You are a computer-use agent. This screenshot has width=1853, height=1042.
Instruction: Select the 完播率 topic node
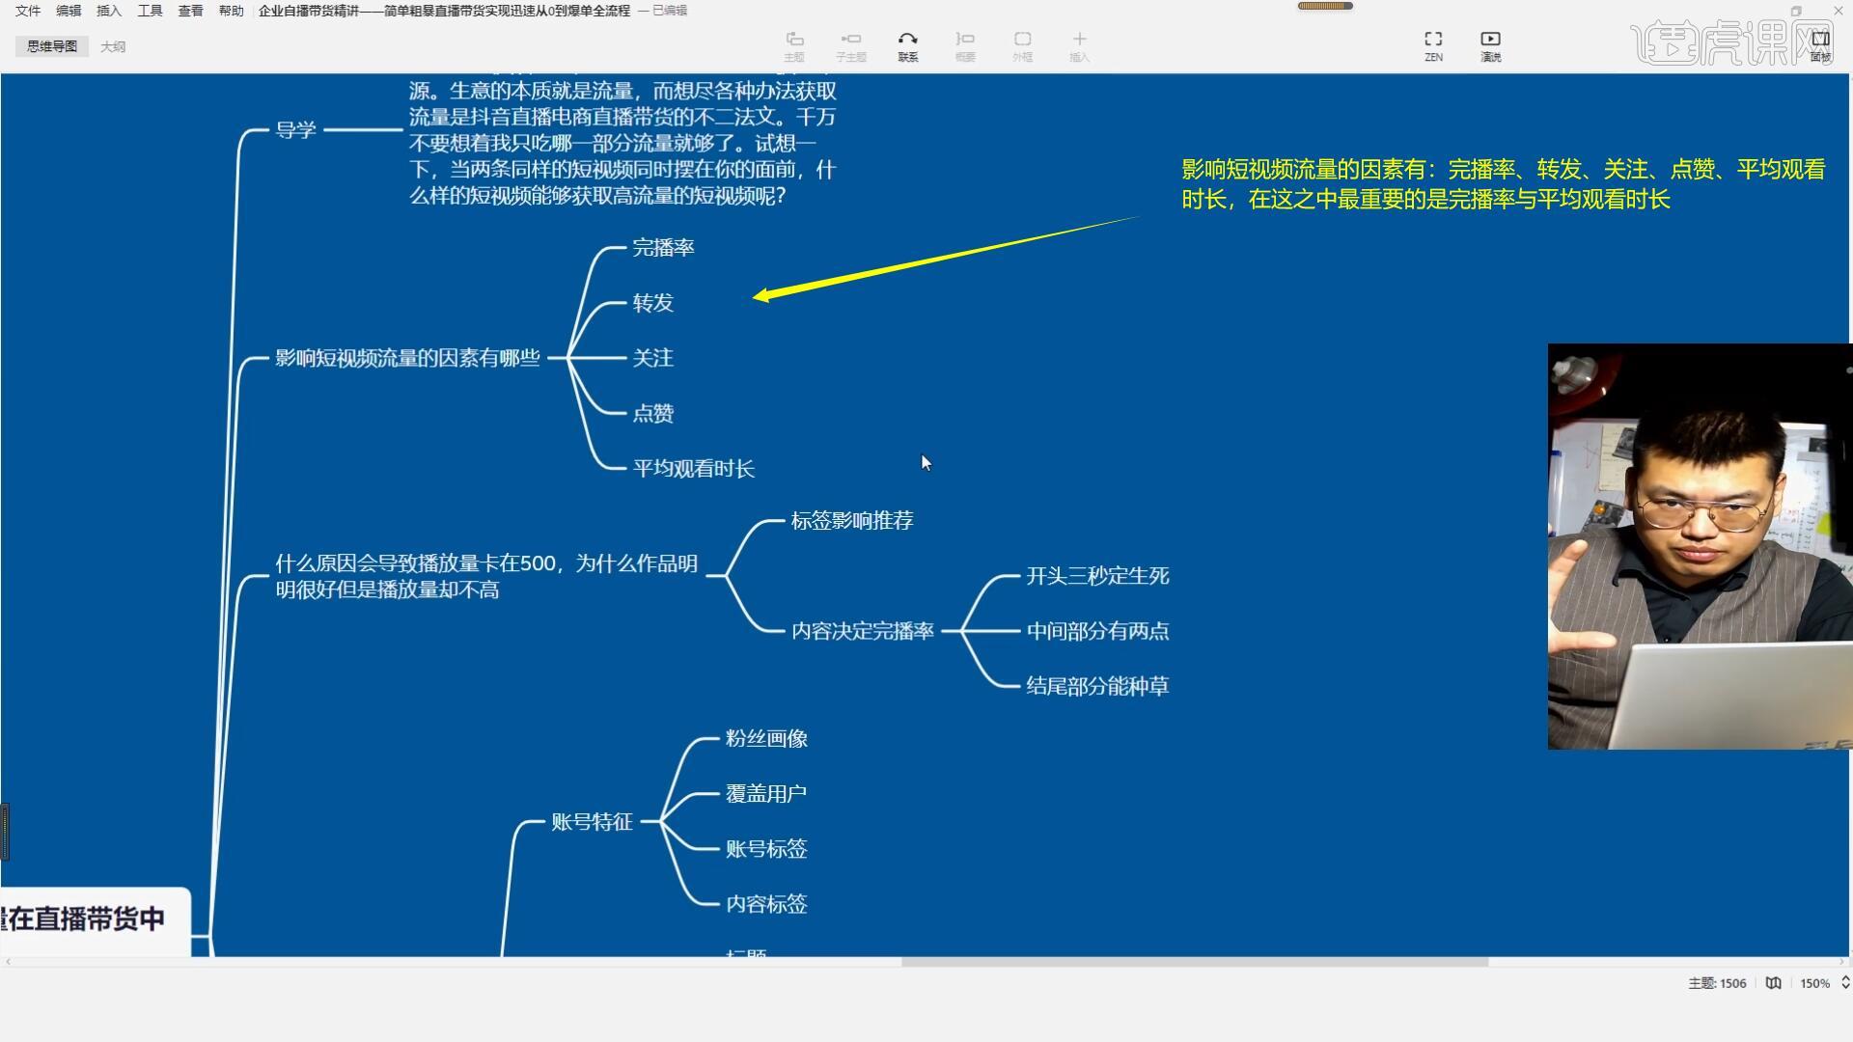pyautogui.click(x=663, y=248)
